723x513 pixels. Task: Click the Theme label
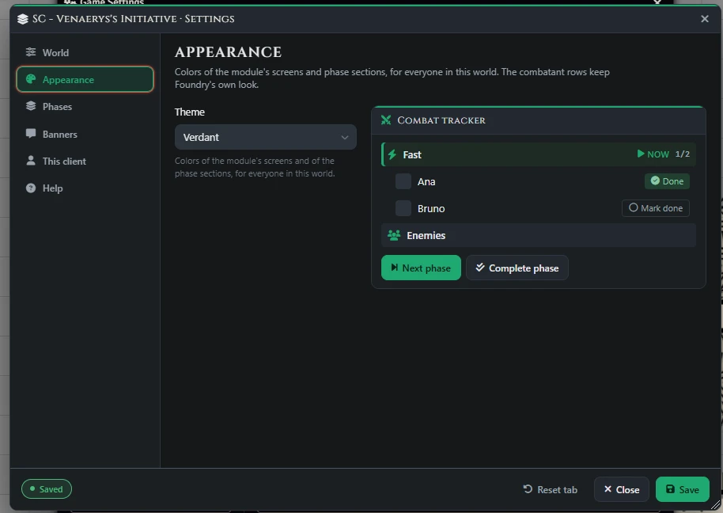point(190,112)
